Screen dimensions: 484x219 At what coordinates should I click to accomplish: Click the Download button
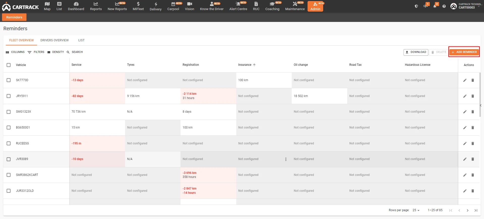pyautogui.click(x=416, y=52)
